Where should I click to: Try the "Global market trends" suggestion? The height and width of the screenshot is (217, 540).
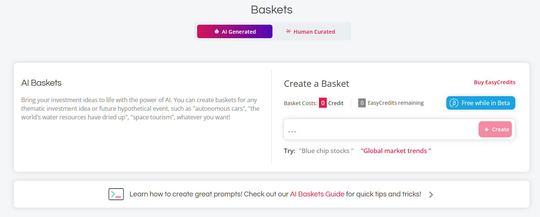click(396, 151)
